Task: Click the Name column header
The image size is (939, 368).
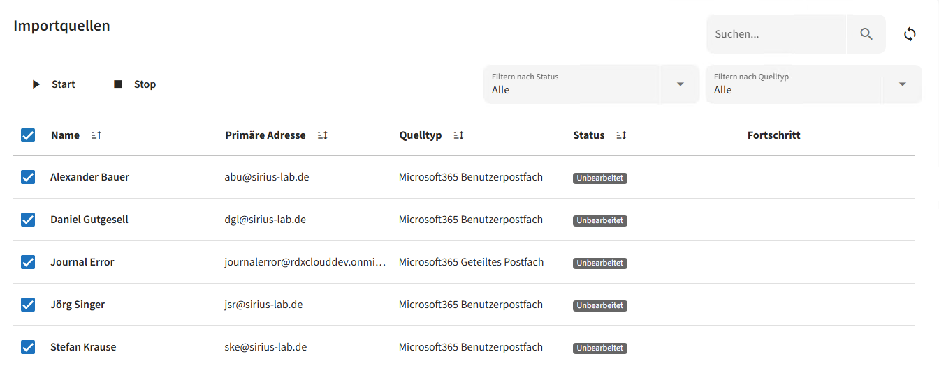Action: click(x=65, y=135)
